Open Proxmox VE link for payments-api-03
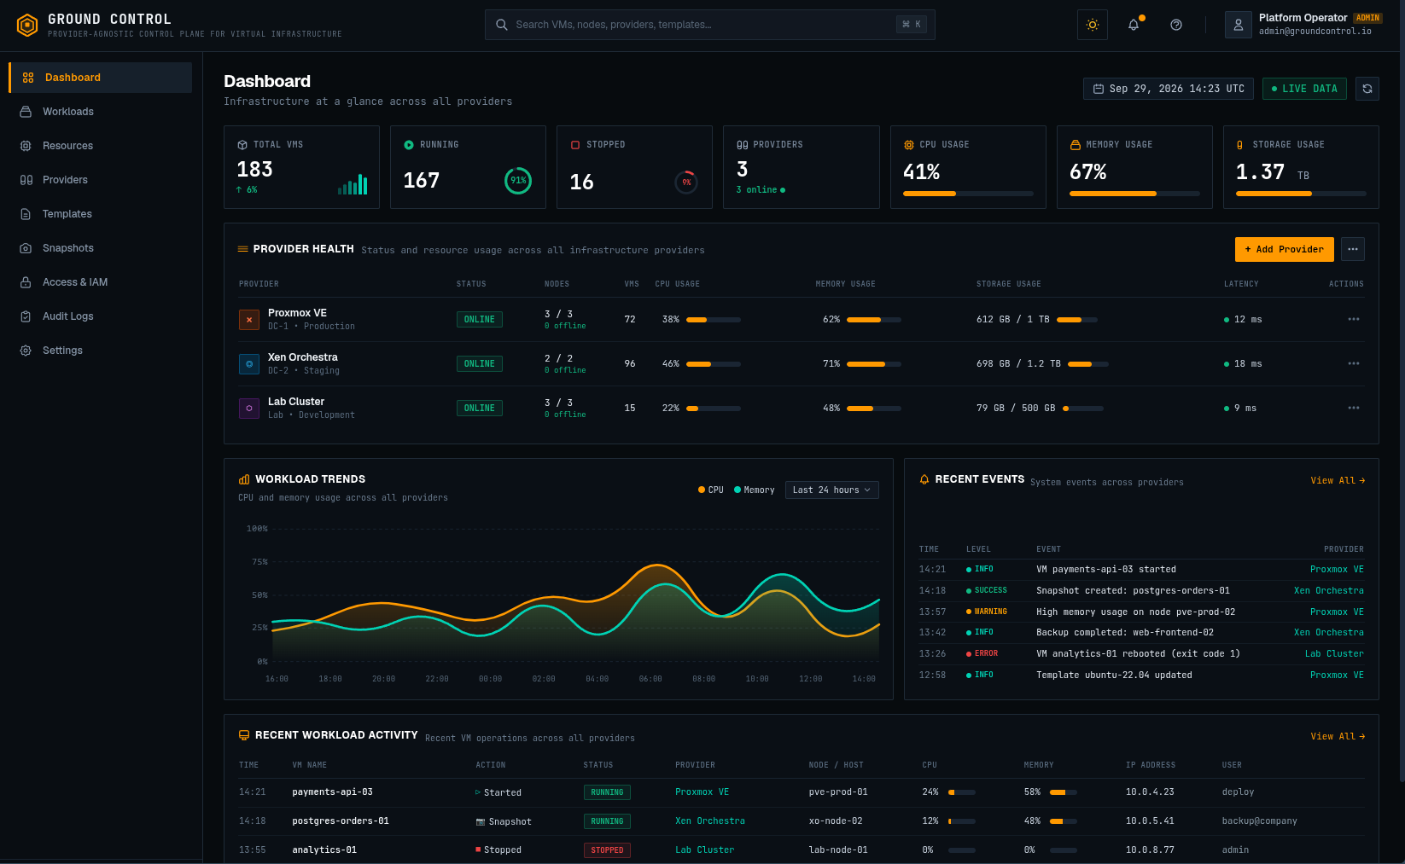 702,792
